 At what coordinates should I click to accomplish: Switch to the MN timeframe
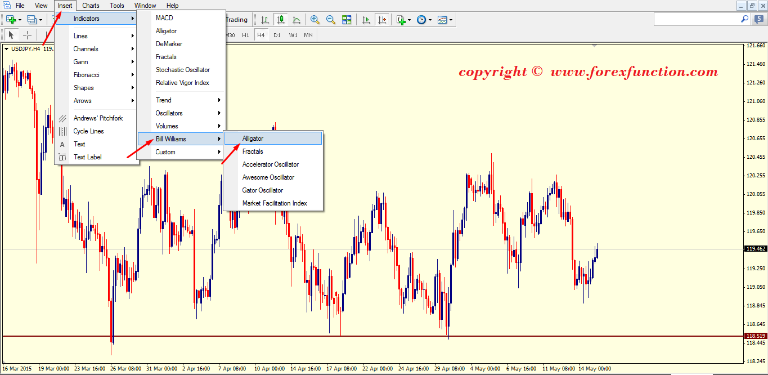[x=308, y=35]
